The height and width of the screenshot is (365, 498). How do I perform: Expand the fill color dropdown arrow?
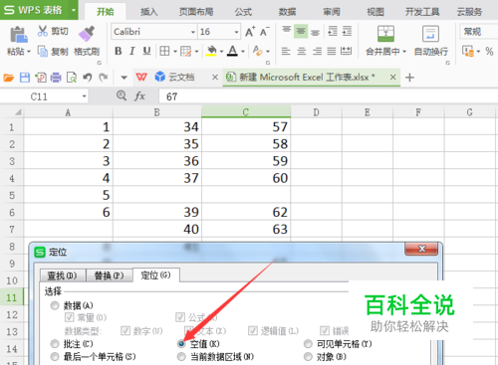(x=221, y=52)
